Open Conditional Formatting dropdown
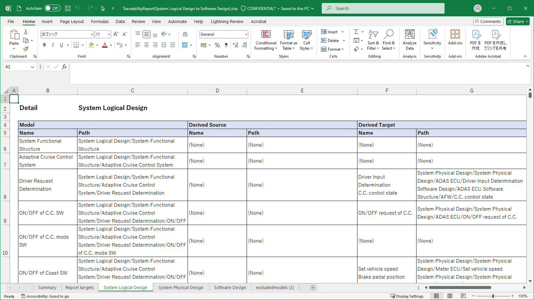Image resolution: width=534 pixels, height=300 pixels. click(x=266, y=40)
